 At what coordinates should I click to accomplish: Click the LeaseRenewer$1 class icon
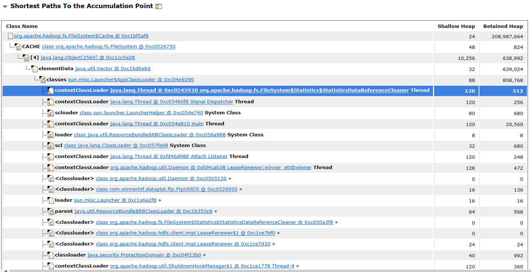coord(51,233)
